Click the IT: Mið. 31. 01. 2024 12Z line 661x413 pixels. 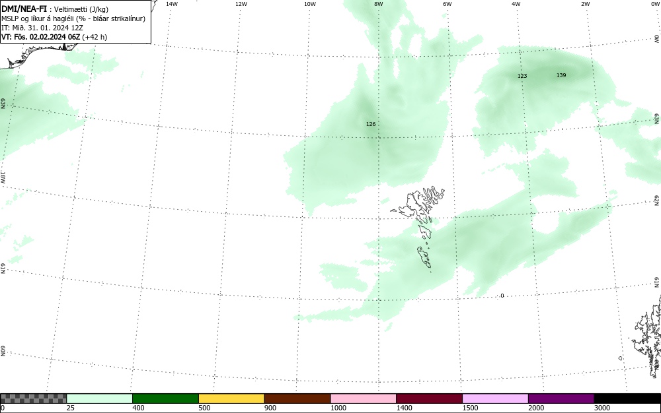(42, 28)
